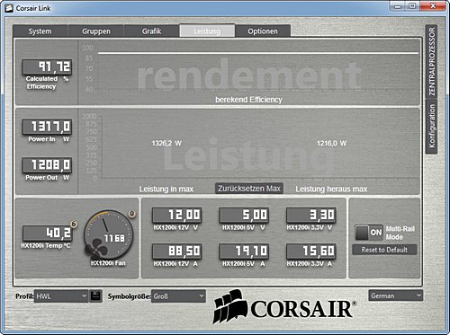450x335 pixels.
Task: Click the HX1200i 12V A label
Action: [x=175, y=264]
